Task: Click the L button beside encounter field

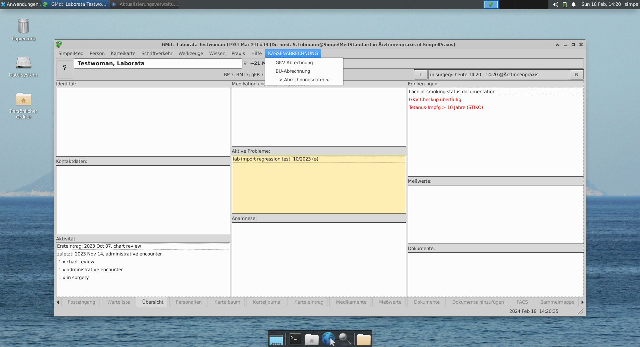Action: point(421,74)
